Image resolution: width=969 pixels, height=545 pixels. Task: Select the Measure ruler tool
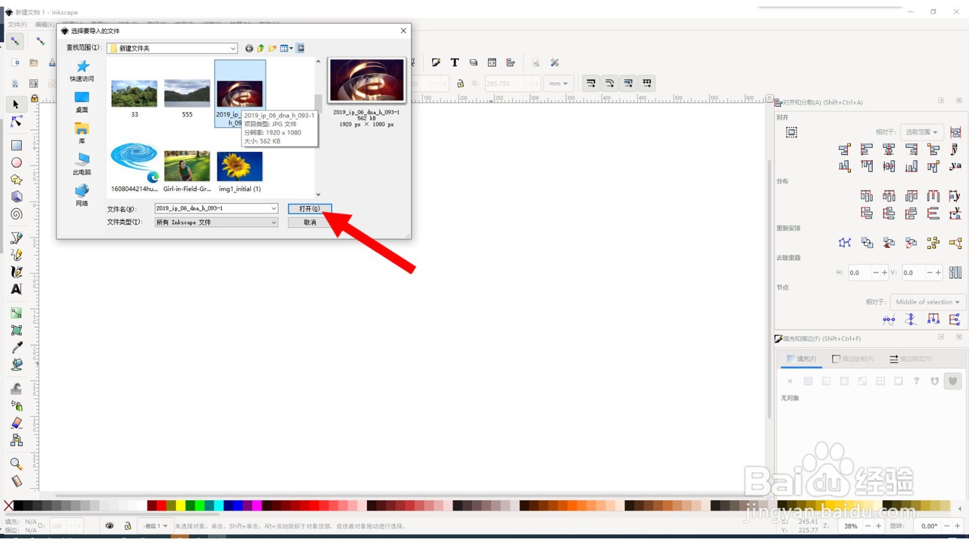[16, 481]
